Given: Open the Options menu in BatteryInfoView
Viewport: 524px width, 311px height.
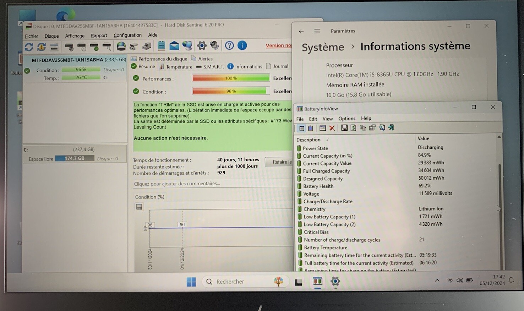Looking at the screenshot, I should click(346, 119).
